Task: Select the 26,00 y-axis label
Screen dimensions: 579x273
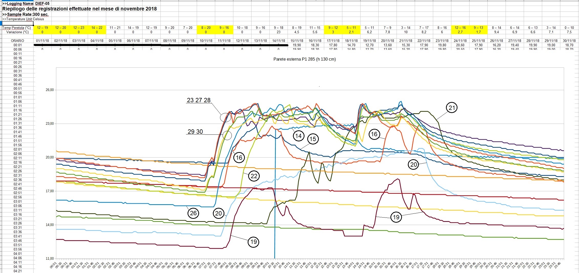Action: pyautogui.click(x=50, y=90)
